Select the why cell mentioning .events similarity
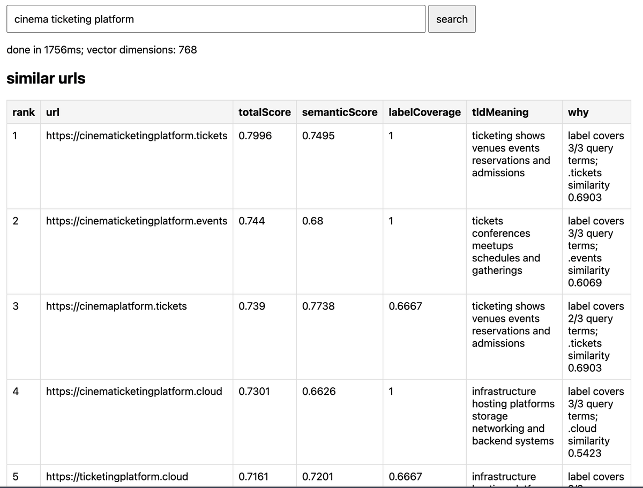Image resolution: width=643 pixels, height=488 pixels. 596,252
